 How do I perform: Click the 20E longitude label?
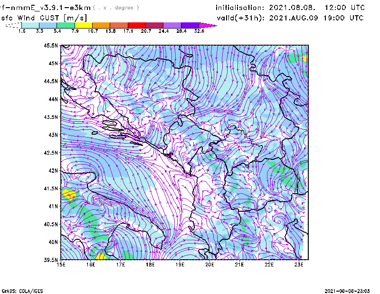point(209,265)
